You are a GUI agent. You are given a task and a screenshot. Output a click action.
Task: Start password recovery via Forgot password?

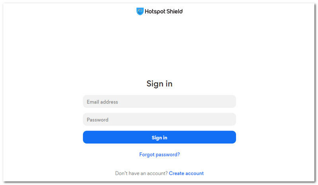(x=159, y=155)
